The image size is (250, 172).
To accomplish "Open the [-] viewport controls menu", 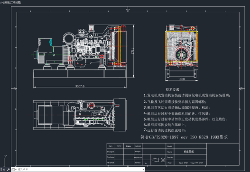I will click(2, 2).
